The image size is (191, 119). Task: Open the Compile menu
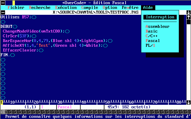point(90,8)
